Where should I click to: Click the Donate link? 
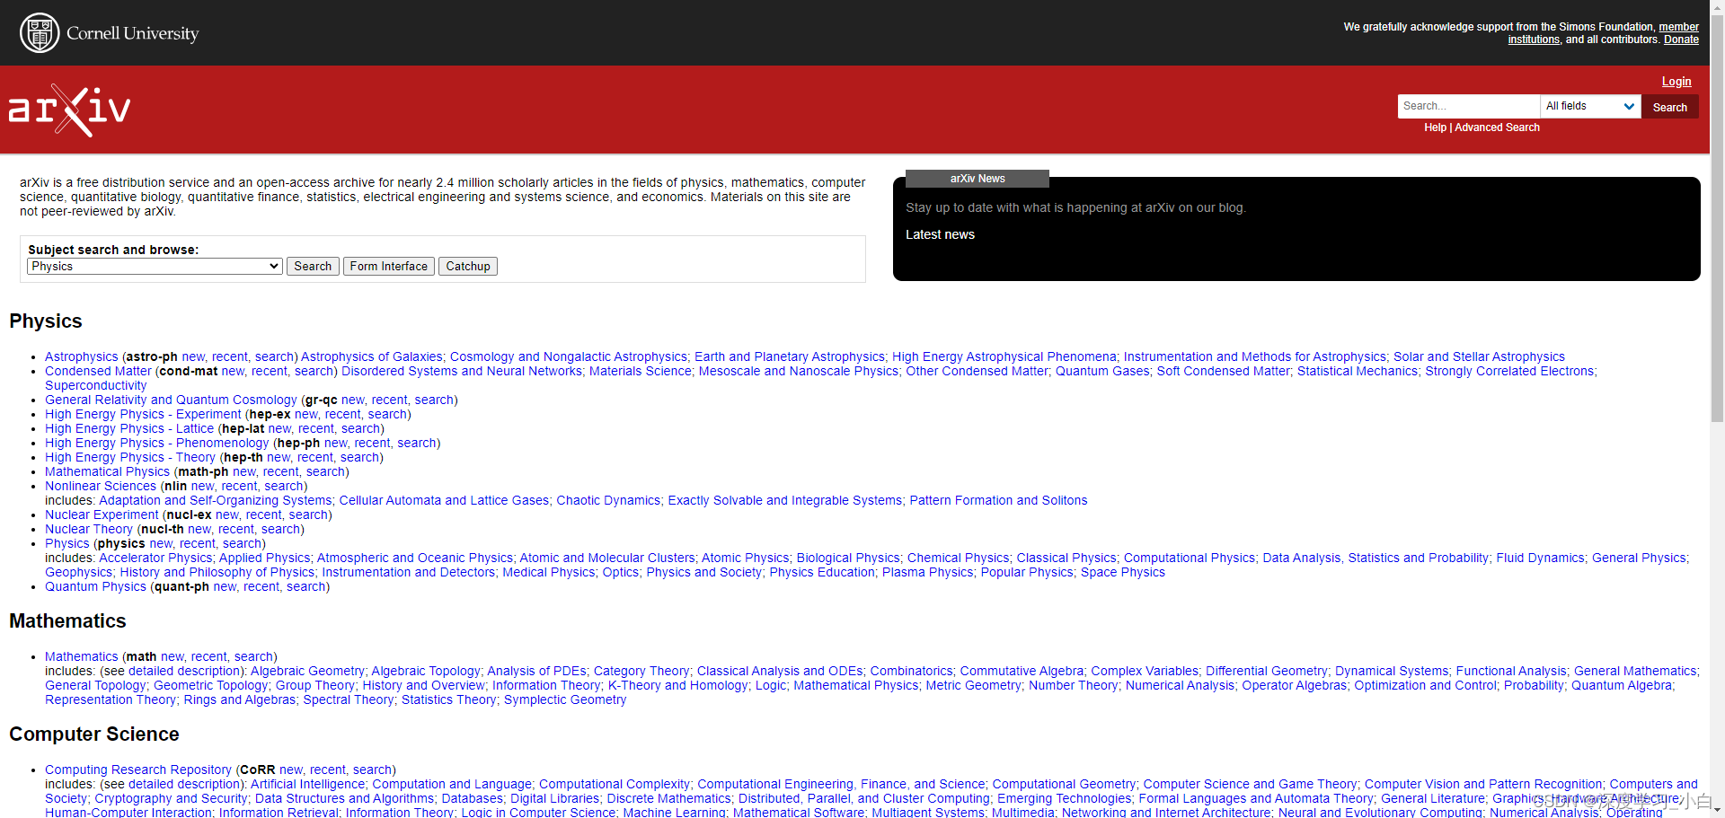point(1681,40)
